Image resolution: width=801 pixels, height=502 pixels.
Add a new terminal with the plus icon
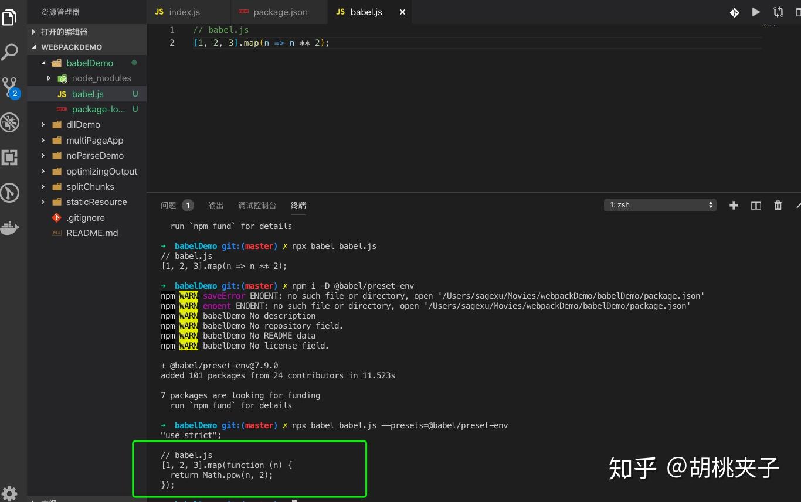pyautogui.click(x=734, y=205)
